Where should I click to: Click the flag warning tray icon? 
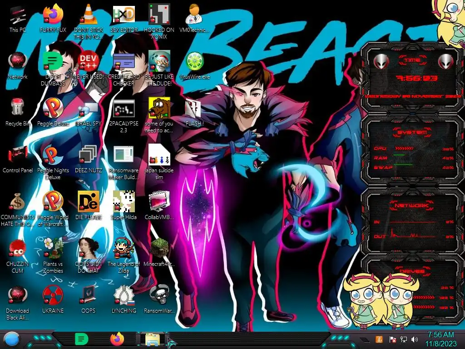pyautogui.click(x=392, y=339)
